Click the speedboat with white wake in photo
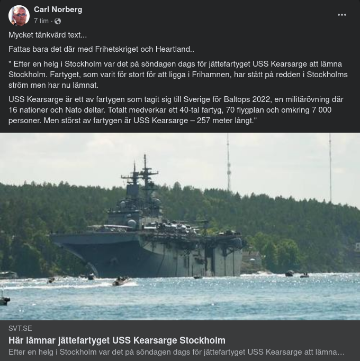The height and width of the screenshot is (361, 360). click(121, 281)
